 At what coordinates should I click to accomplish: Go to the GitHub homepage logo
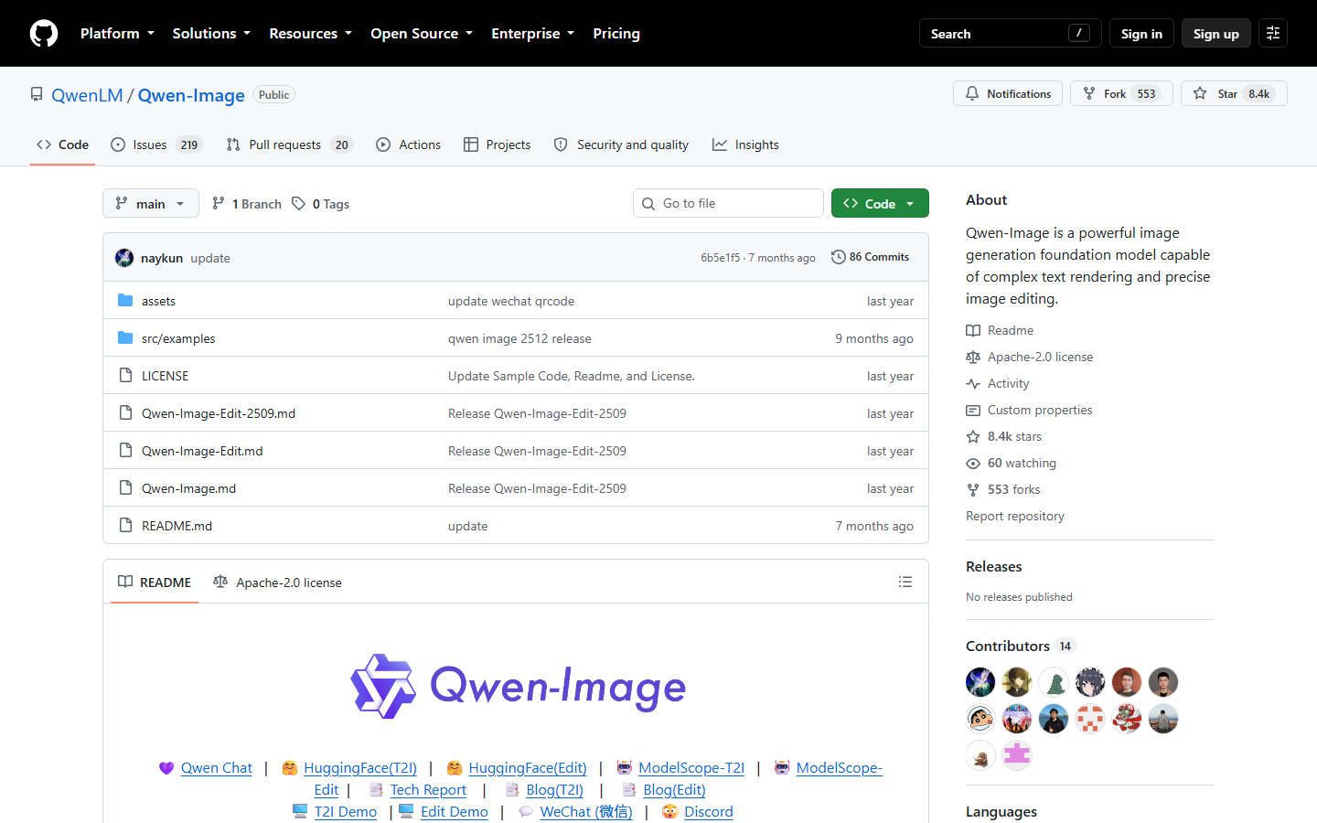(44, 34)
